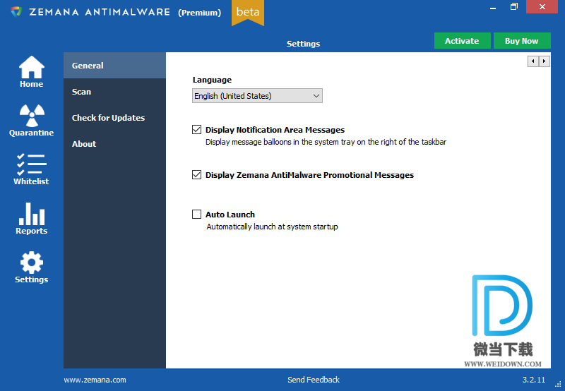Open the www.zemana.com link
This screenshot has height=391, width=565.
(95, 380)
